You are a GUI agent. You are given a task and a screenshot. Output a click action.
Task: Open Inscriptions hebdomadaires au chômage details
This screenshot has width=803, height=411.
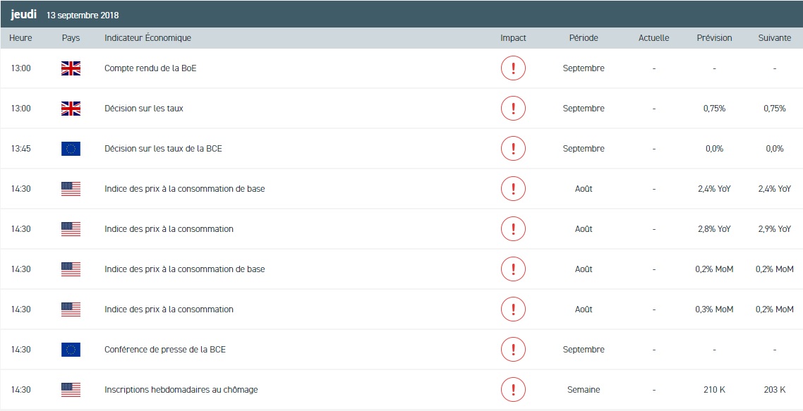point(181,390)
